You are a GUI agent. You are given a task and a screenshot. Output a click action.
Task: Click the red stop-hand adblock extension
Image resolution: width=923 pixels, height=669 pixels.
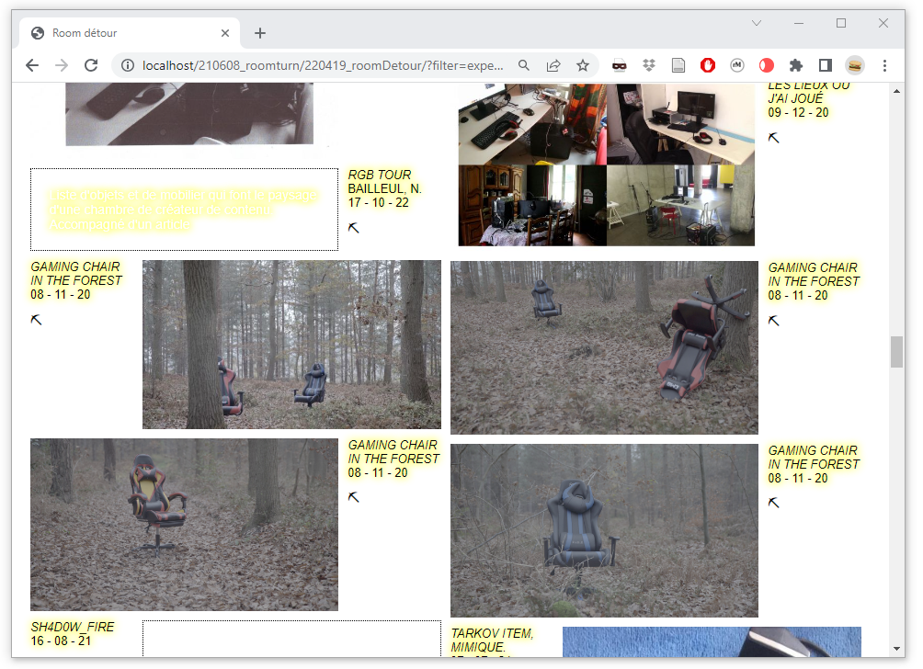tap(708, 65)
